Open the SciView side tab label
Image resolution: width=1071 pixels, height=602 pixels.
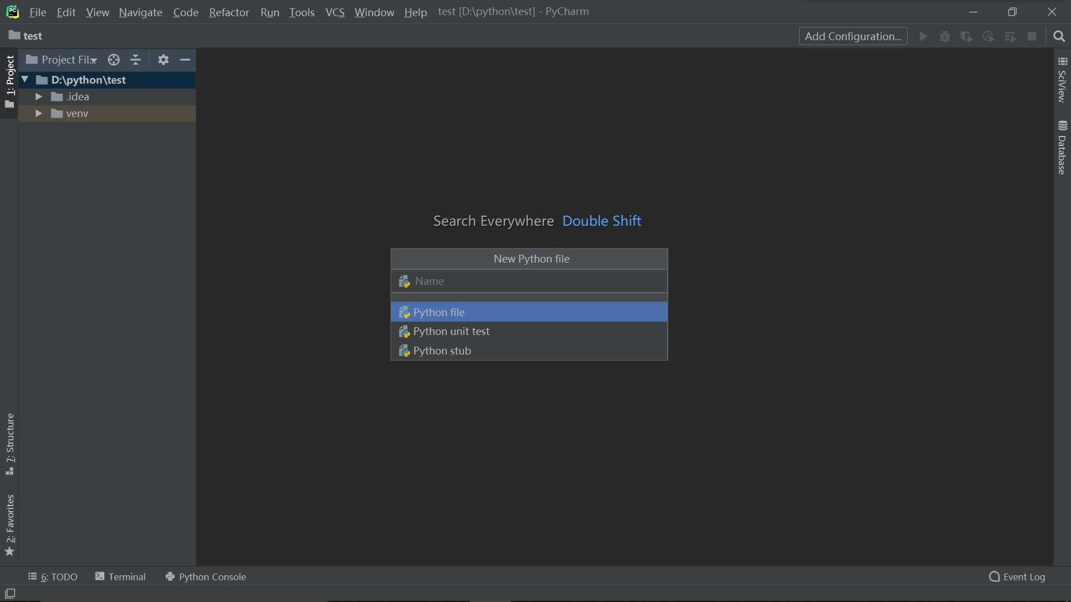pos(1062,86)
